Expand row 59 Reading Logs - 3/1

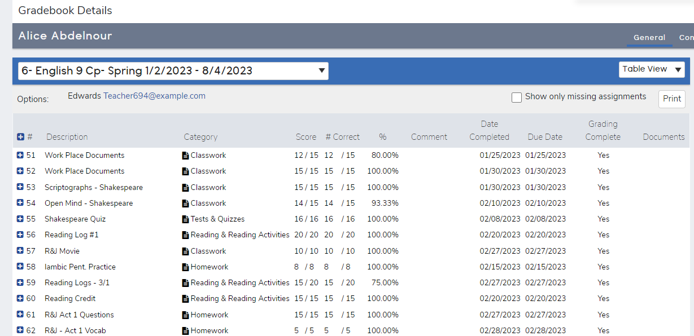tap(20, 282)
